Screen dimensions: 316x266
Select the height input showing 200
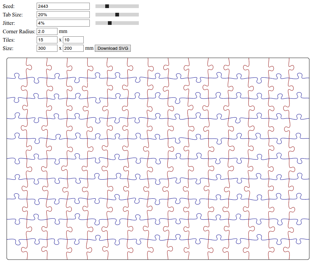[x=73, y=48]
